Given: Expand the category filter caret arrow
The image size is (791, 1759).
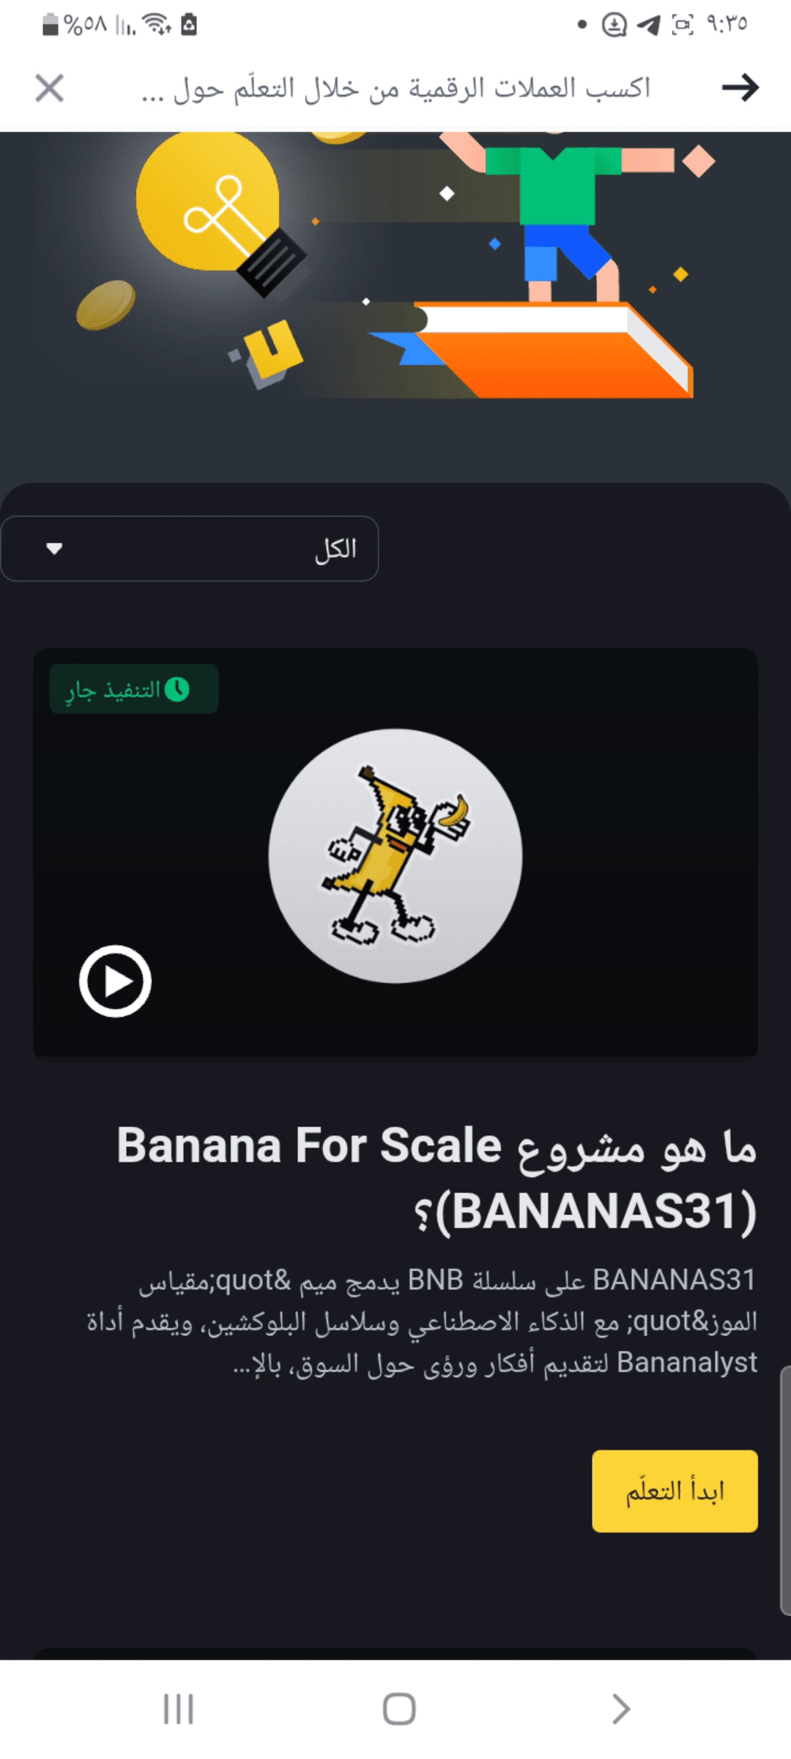Looking at the screenshot, I should click(x=53, y=548).
